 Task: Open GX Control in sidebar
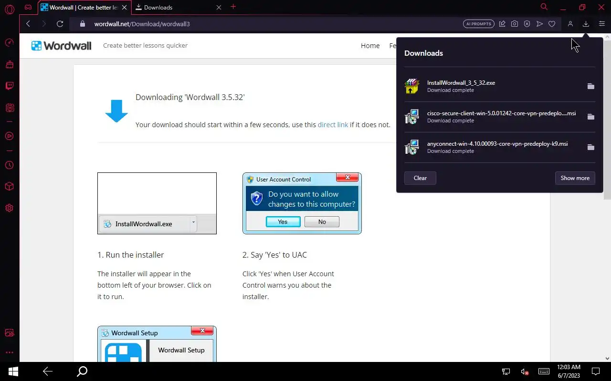[9, 43]
